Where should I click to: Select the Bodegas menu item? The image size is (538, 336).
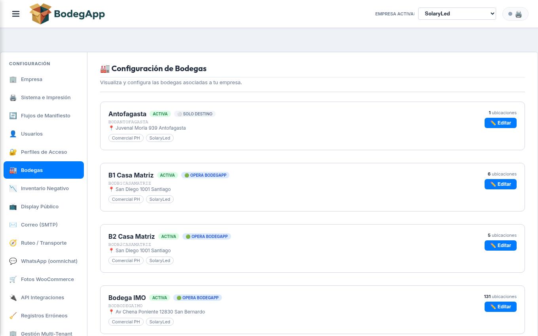(44, 170)
